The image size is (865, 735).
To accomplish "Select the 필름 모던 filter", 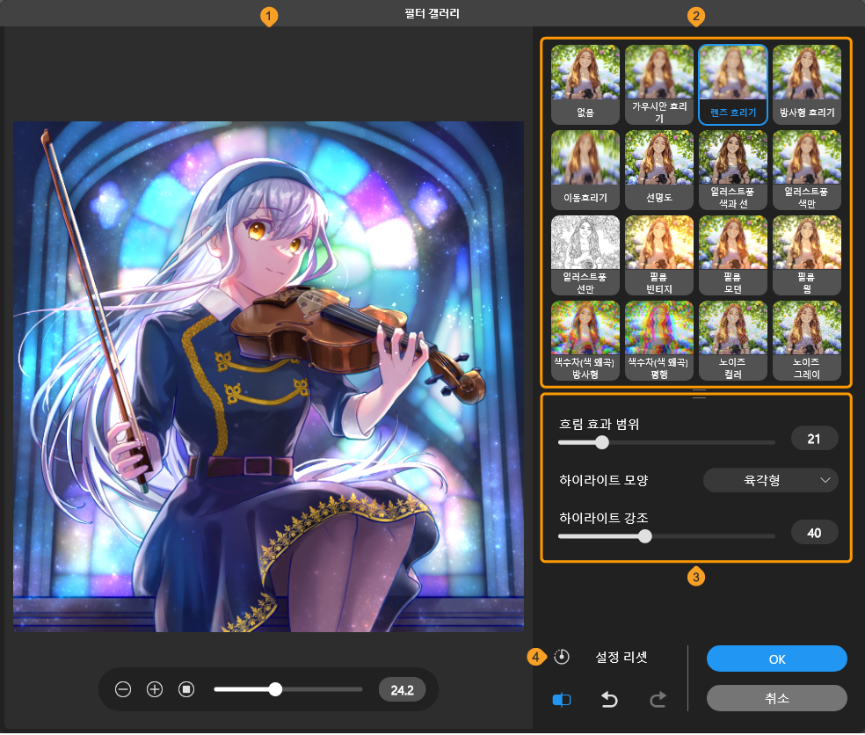I will coord(733,255).
